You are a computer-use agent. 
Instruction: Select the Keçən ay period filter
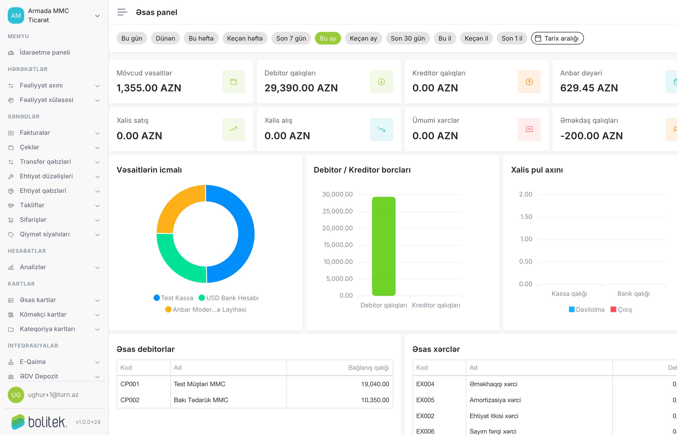363,38
